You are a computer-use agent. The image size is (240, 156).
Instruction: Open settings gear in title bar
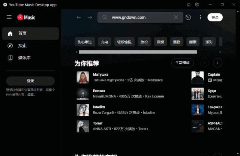tap(197, 4)
